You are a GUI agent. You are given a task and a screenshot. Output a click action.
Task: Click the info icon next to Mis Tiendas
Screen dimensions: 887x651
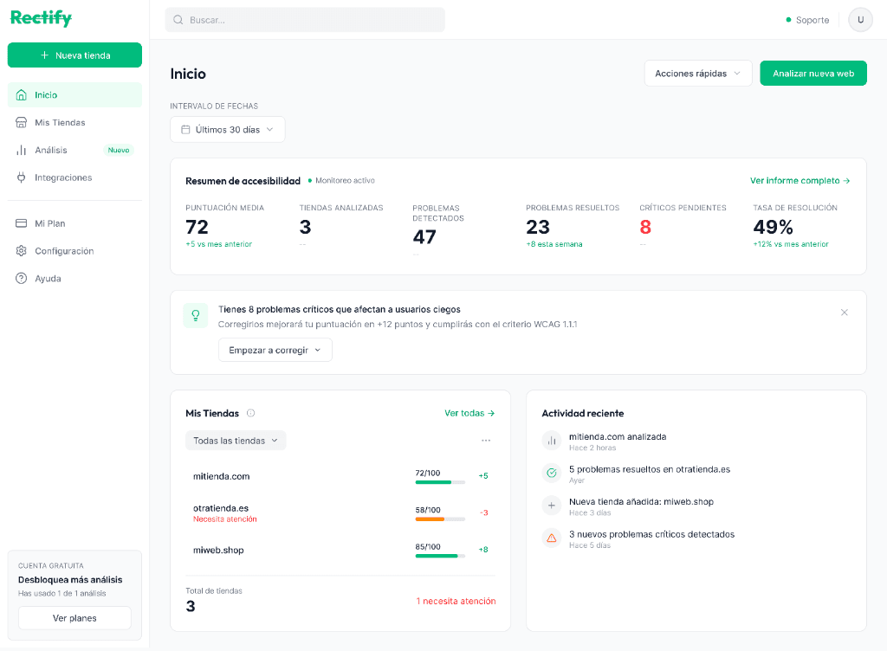[251, 413]
